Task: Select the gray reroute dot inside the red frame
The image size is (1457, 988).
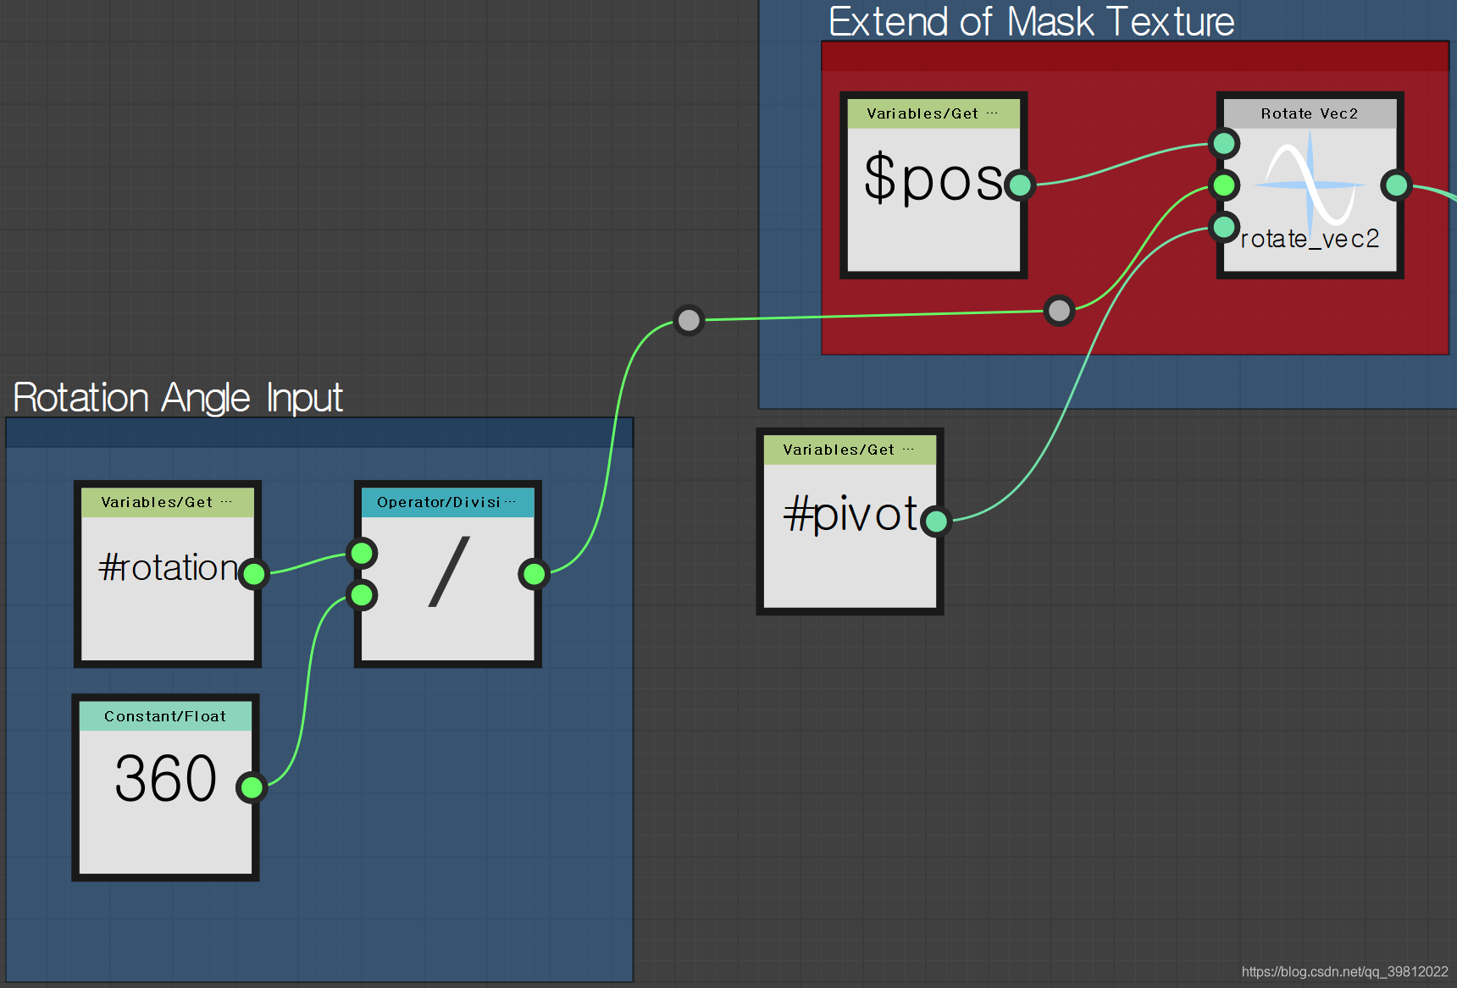Action: (1059, 311)
